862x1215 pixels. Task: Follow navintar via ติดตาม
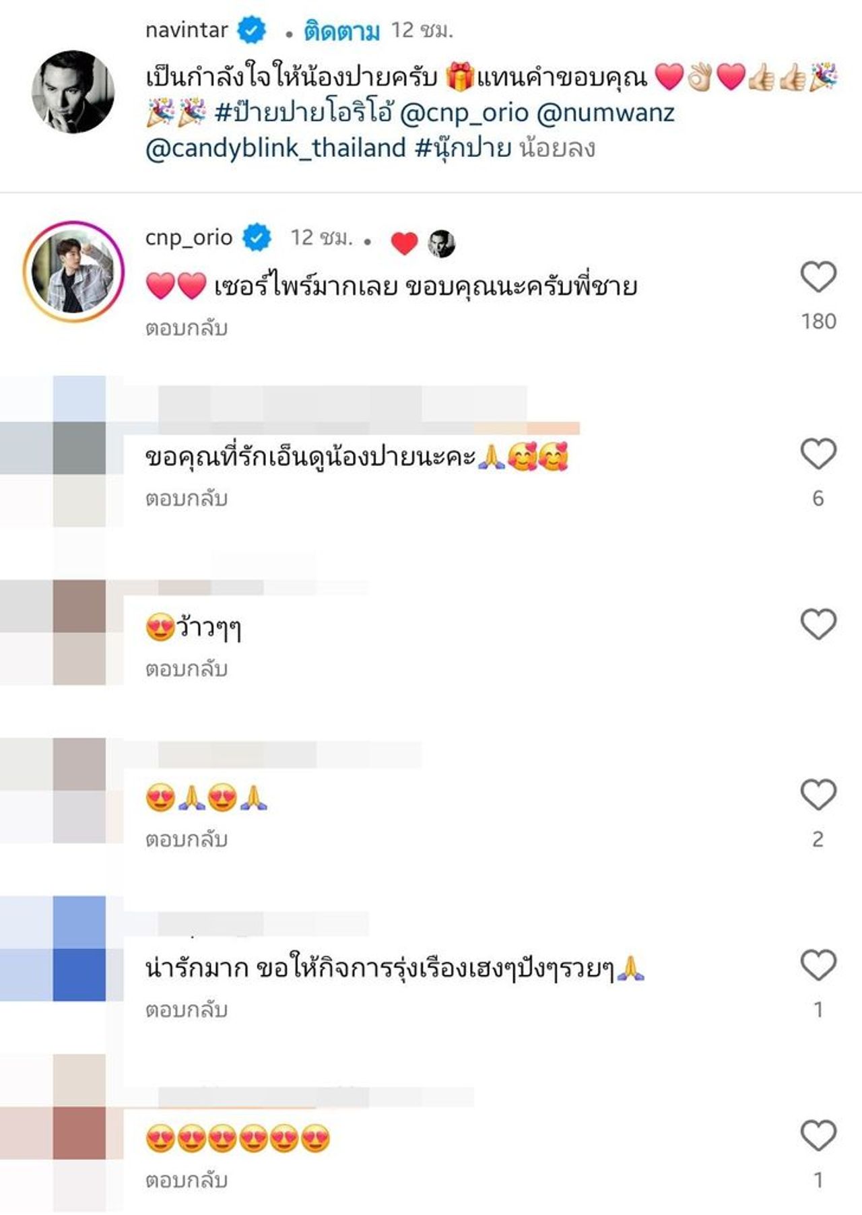342,31
